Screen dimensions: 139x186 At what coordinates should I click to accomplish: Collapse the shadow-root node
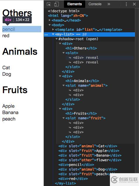click(56, 39)
